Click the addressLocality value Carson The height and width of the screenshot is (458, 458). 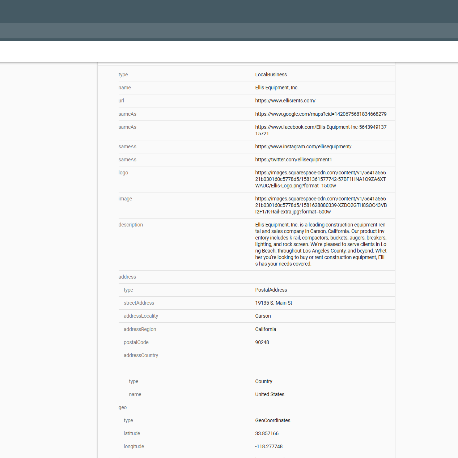click(263, 316)
